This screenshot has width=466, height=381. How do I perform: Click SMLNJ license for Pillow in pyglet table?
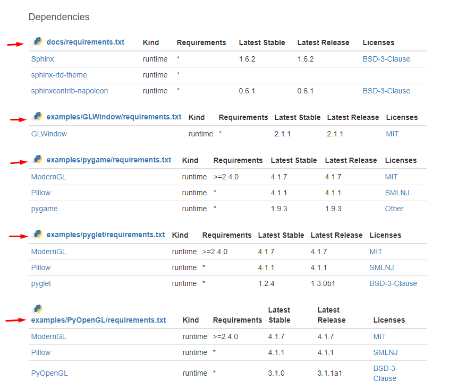point(382,267)
